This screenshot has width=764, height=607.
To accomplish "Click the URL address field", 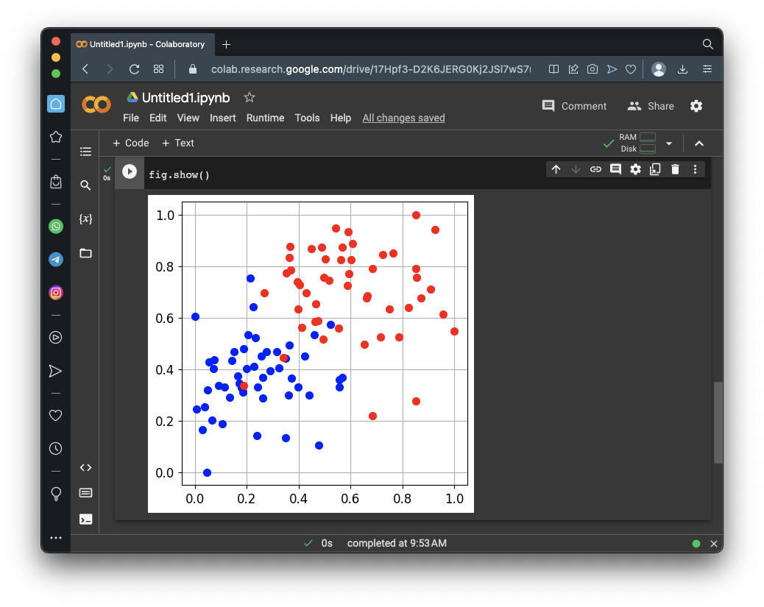I will [370, 69].
